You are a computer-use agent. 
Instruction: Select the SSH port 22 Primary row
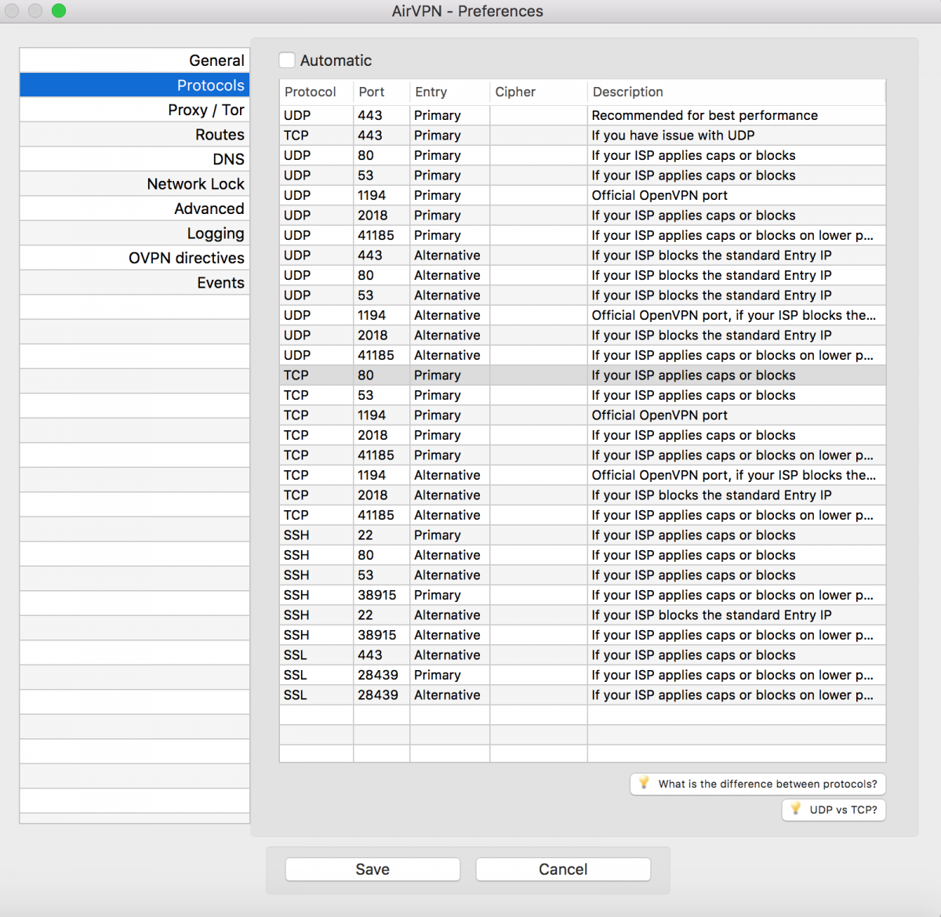point(583,535)
